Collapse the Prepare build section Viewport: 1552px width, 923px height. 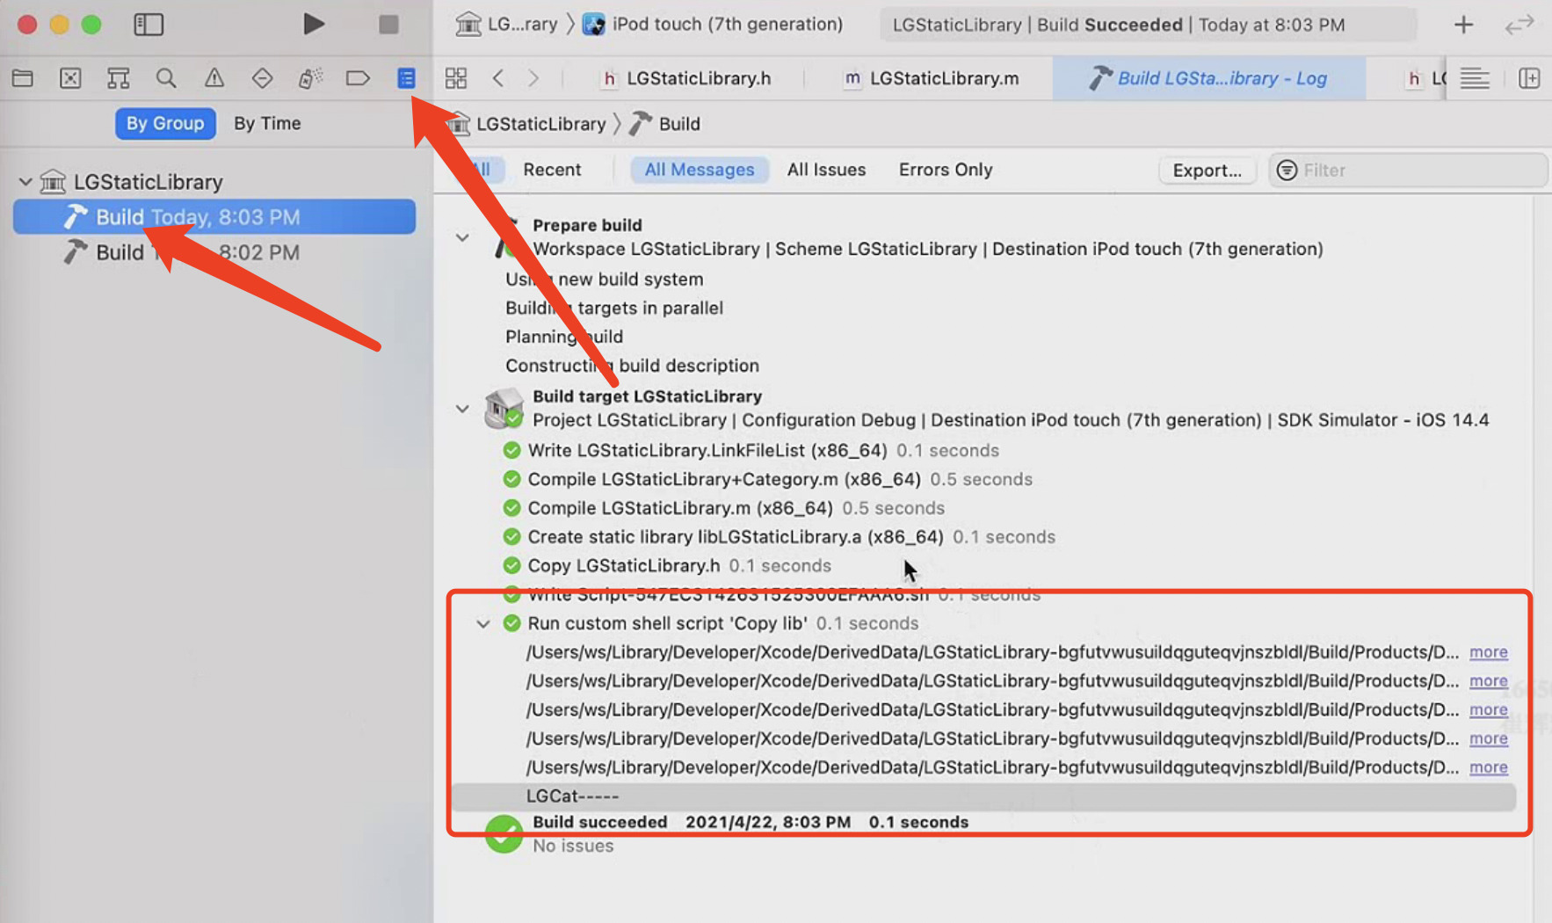point(462,237)
